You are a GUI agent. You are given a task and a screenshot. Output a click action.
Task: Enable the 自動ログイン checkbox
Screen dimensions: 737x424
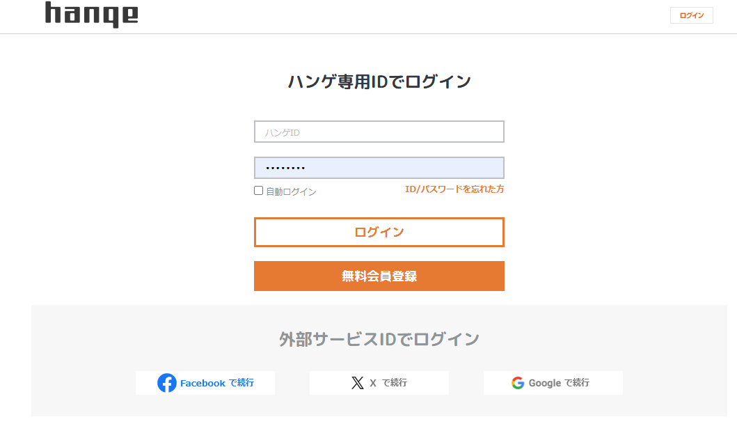(259, 191)
